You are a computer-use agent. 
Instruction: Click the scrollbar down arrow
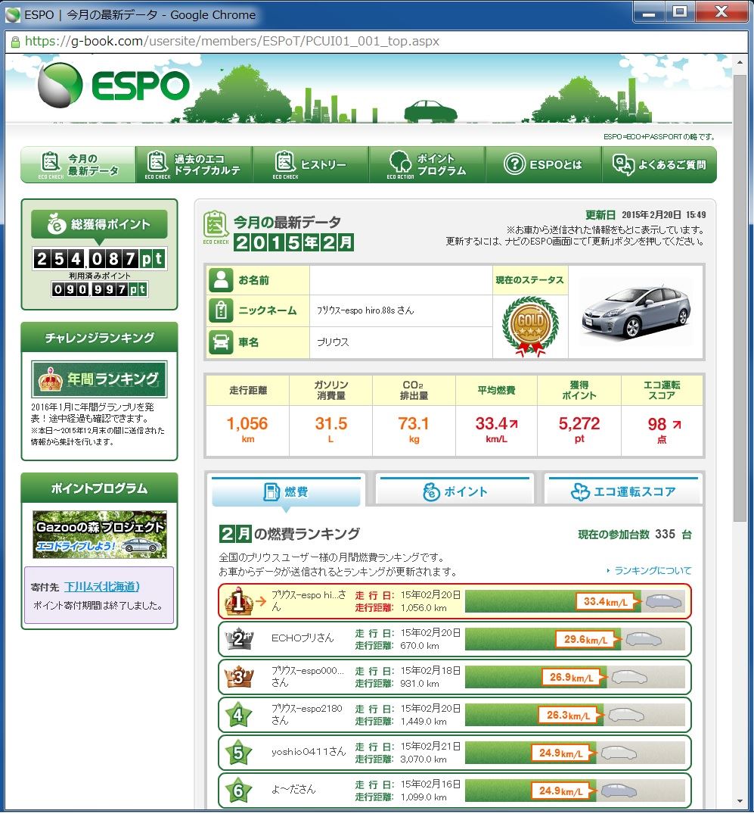(x=740, y=802)
